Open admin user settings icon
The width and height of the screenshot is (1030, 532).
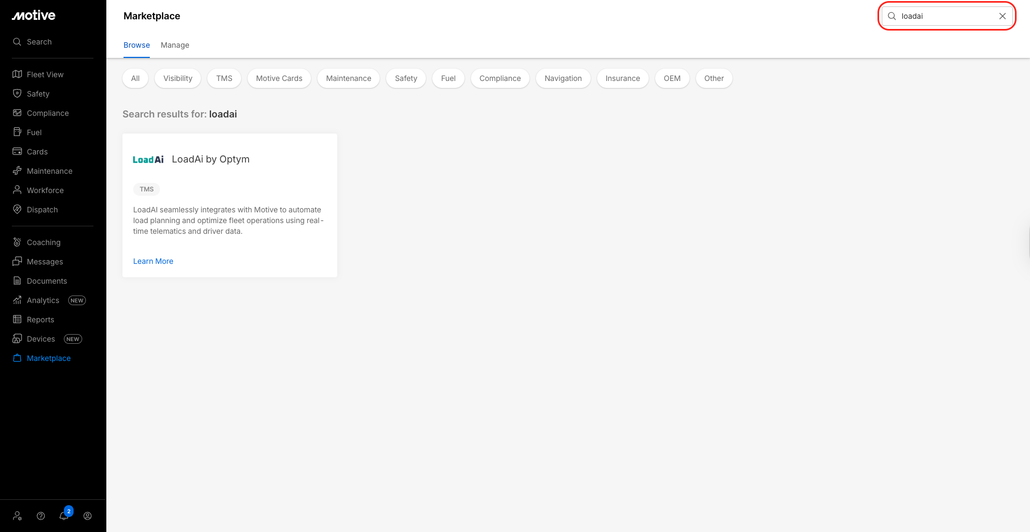point(18,516)
